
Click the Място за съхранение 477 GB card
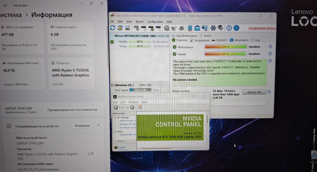point(22,38)
